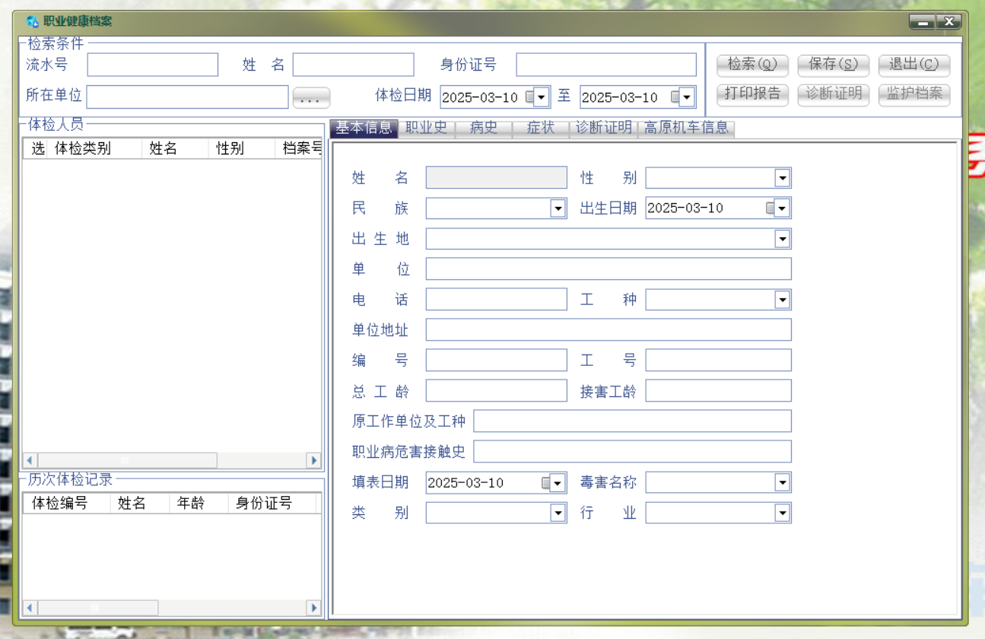Click left arrow of 历次体检记录 horizontal scrollbar
Viewport: 985px width, 639px height.
[30, 608]
